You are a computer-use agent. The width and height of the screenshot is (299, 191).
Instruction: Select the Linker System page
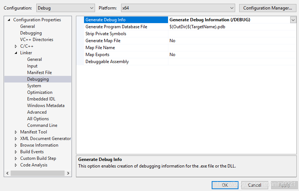pos(34,86)
